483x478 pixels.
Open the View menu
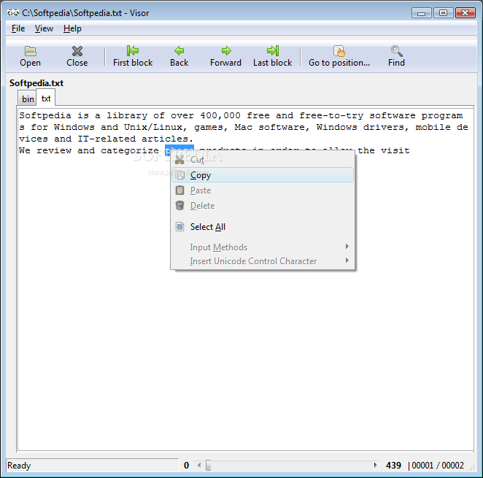(x=44, y=28)
